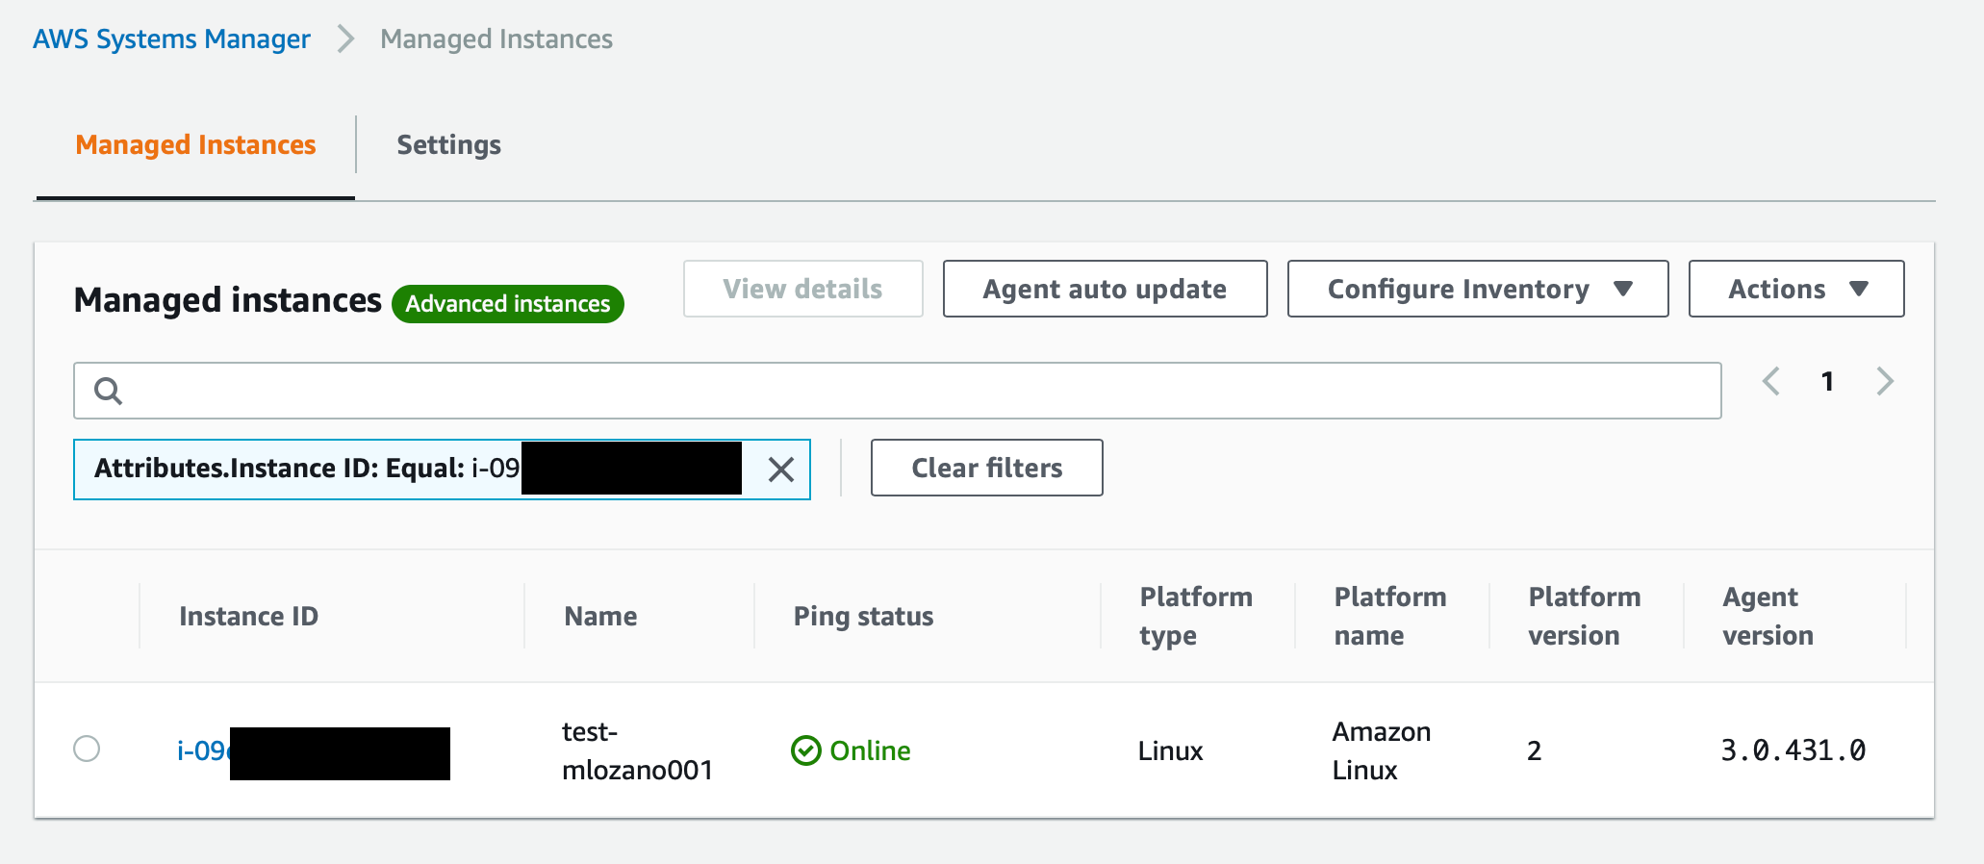Remove the Instance ID filter token
The height and width of the screenshot is (864, 1984).
coord(781,470)
